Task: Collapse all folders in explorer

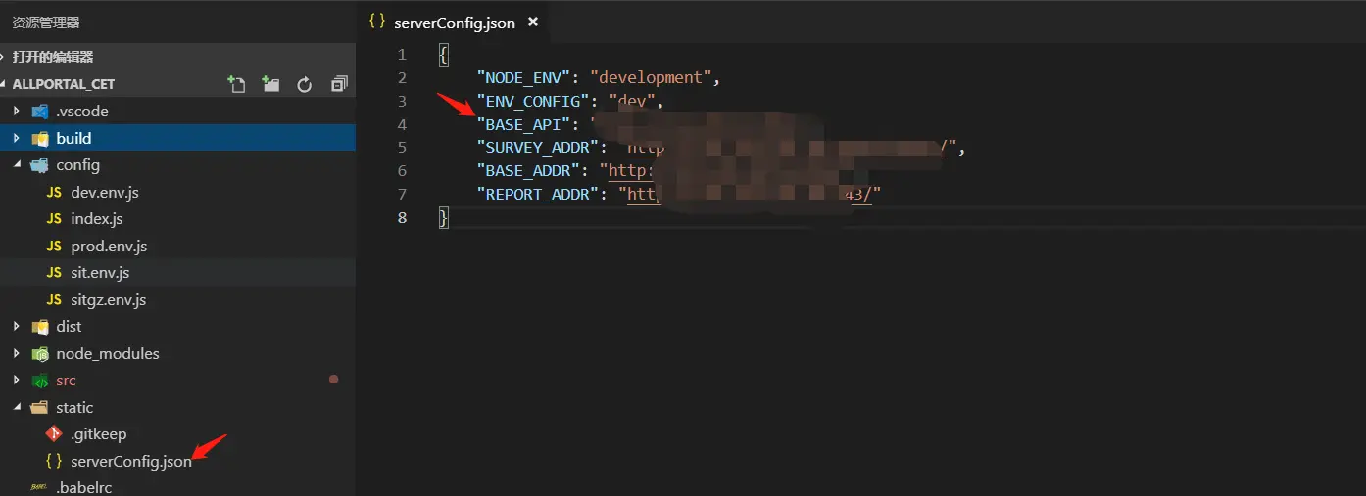Action: coord(339,84)
